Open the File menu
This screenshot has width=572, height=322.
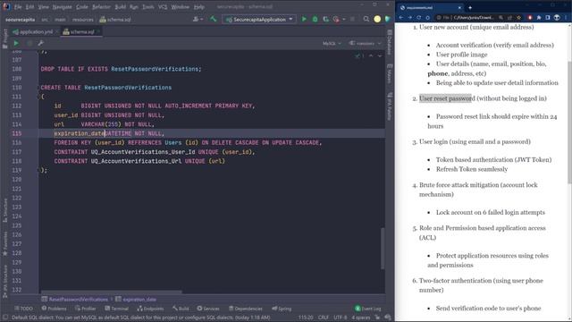[x=18, y=6]
